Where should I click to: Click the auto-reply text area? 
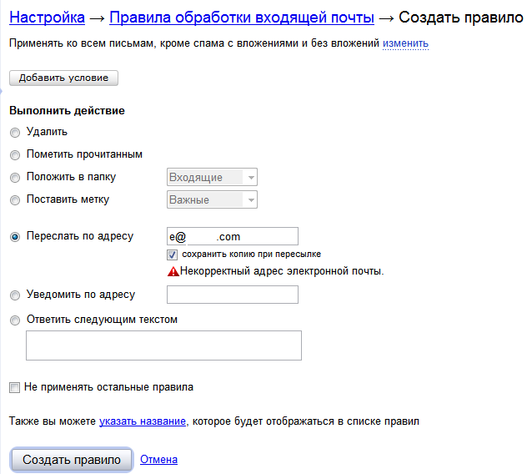[x=163, y=345]
